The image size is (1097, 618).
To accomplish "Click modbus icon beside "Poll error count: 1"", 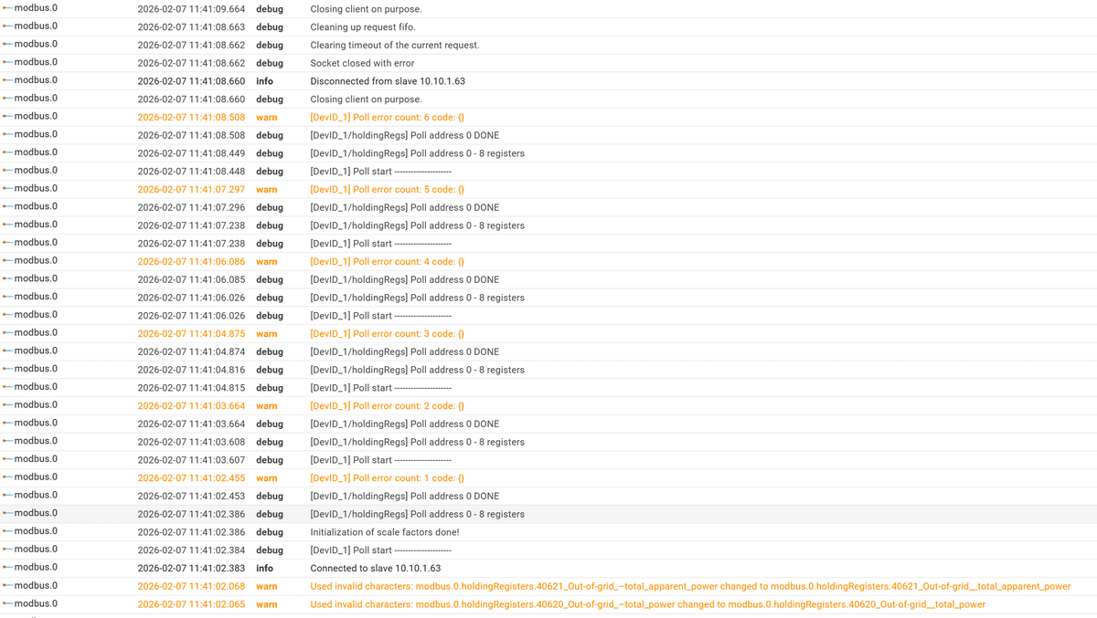I will (x=7, y=477).
